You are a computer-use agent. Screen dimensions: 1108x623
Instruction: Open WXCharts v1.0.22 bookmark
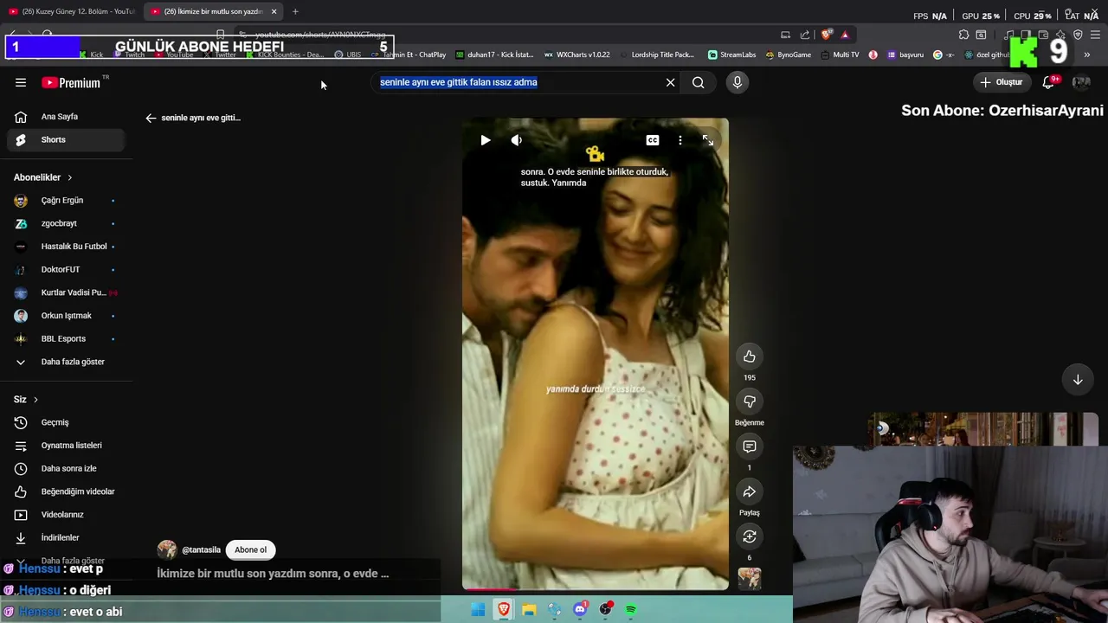coord(577,55)
